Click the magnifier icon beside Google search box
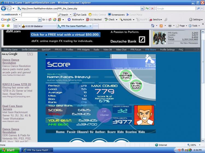 point(198,9)
